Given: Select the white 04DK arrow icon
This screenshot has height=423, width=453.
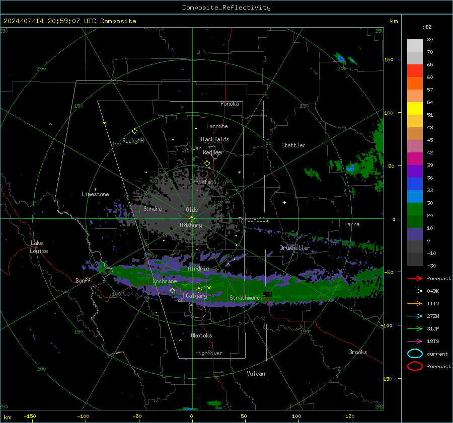Looking at the screenshot, I should [415, 291].
